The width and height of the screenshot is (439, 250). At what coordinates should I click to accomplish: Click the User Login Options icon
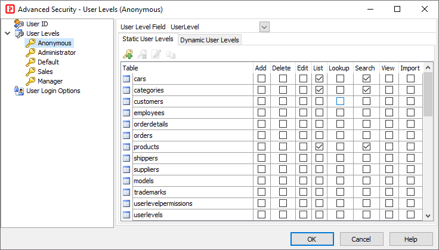pos(18,91)
